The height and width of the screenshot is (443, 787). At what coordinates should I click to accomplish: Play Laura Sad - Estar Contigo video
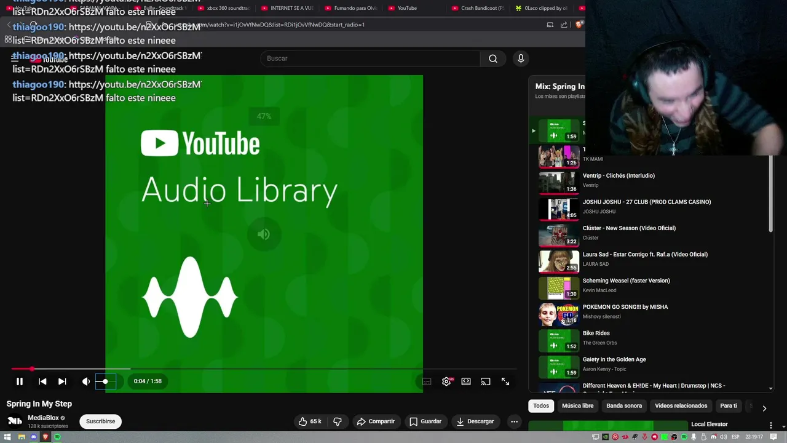[645, 255]
